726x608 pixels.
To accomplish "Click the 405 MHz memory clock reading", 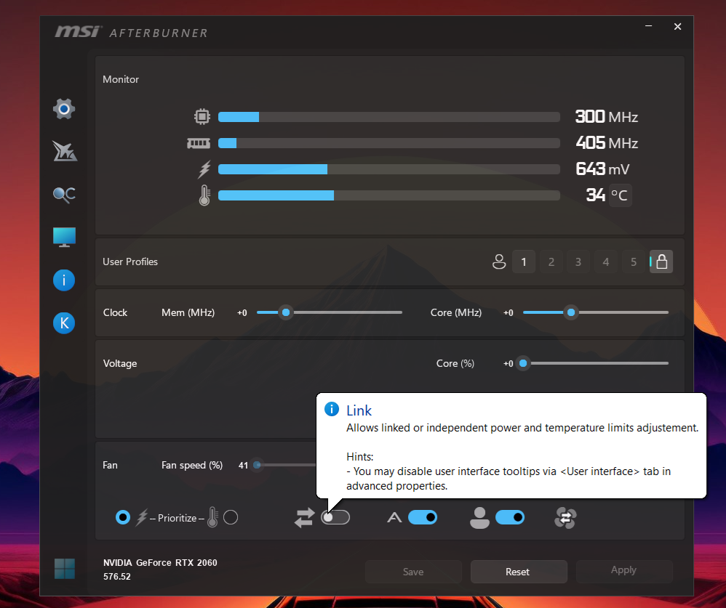I will point(607,143).
